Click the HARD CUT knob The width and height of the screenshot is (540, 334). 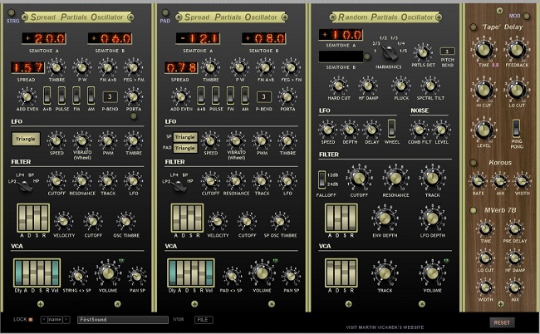(339, 82)
